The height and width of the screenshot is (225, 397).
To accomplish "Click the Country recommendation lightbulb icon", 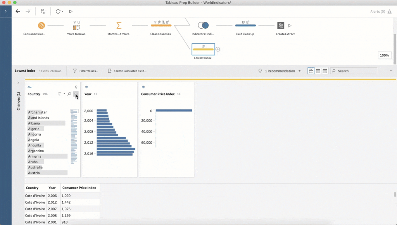I will click(76, 87).
